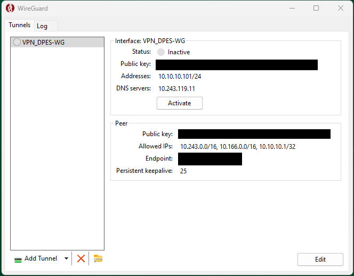The height and width of the screenshot is (276, 354).
Task: Click the Allowed IPs value 10.243.0.0/16 list
Action: 238,147
